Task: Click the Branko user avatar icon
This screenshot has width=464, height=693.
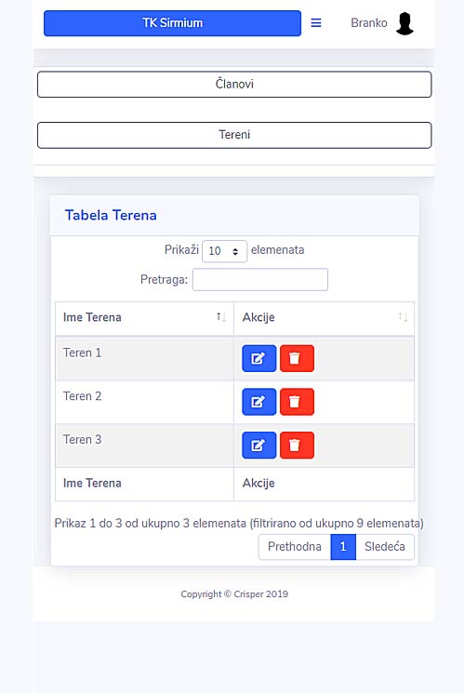Action: coord(404,23)
